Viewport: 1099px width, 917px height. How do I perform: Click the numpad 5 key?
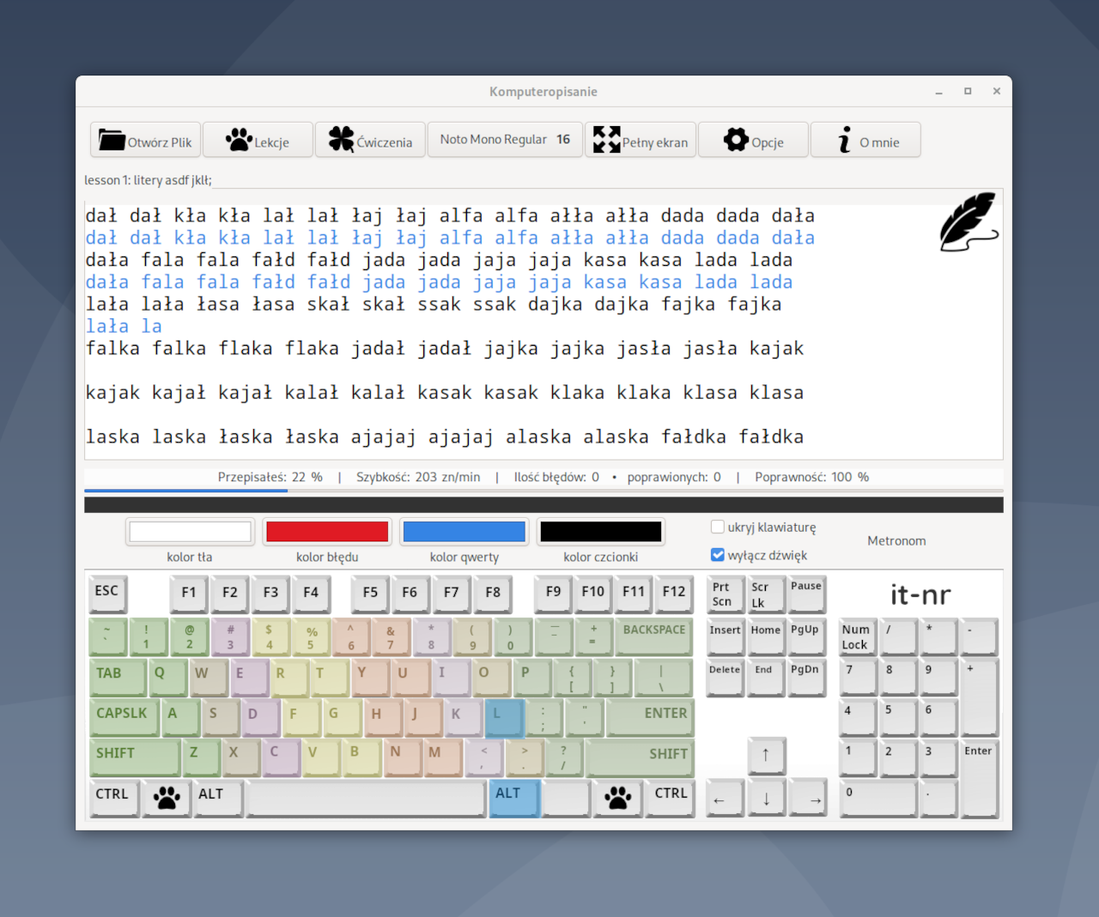(898, 718)
